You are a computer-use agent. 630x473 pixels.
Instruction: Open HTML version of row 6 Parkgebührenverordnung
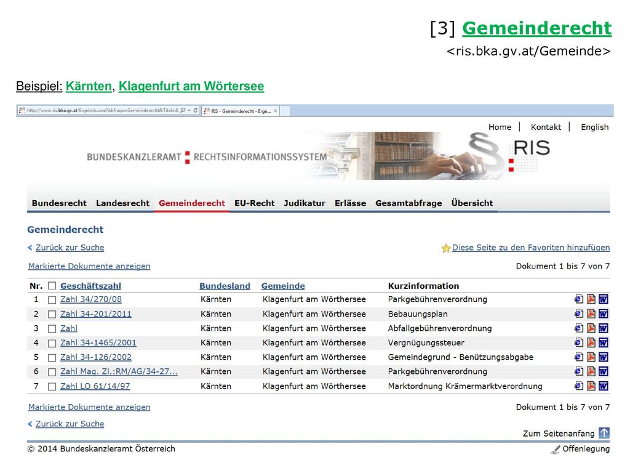578,371
